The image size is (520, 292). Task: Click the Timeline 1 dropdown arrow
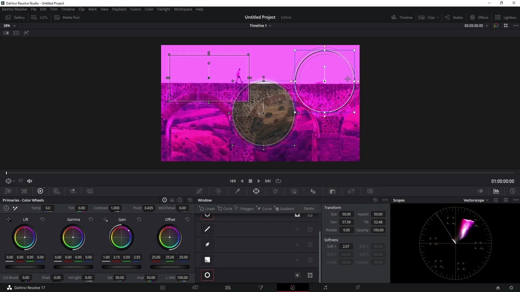[x=271, y=26]
